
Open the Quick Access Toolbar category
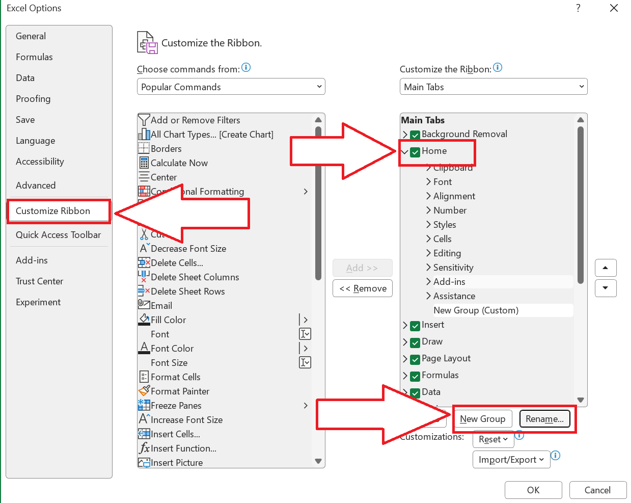[58, 235]
